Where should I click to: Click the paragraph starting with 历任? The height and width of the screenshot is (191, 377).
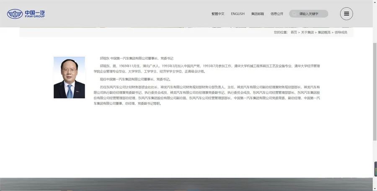pos(207,95)
